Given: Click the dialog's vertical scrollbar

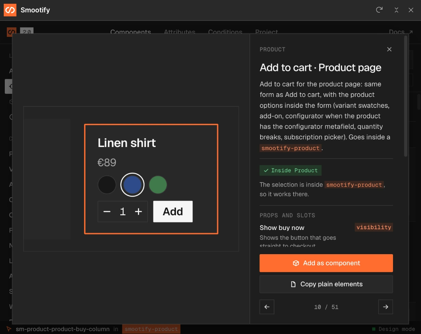Looking at the screenshot, I should 406,97.
